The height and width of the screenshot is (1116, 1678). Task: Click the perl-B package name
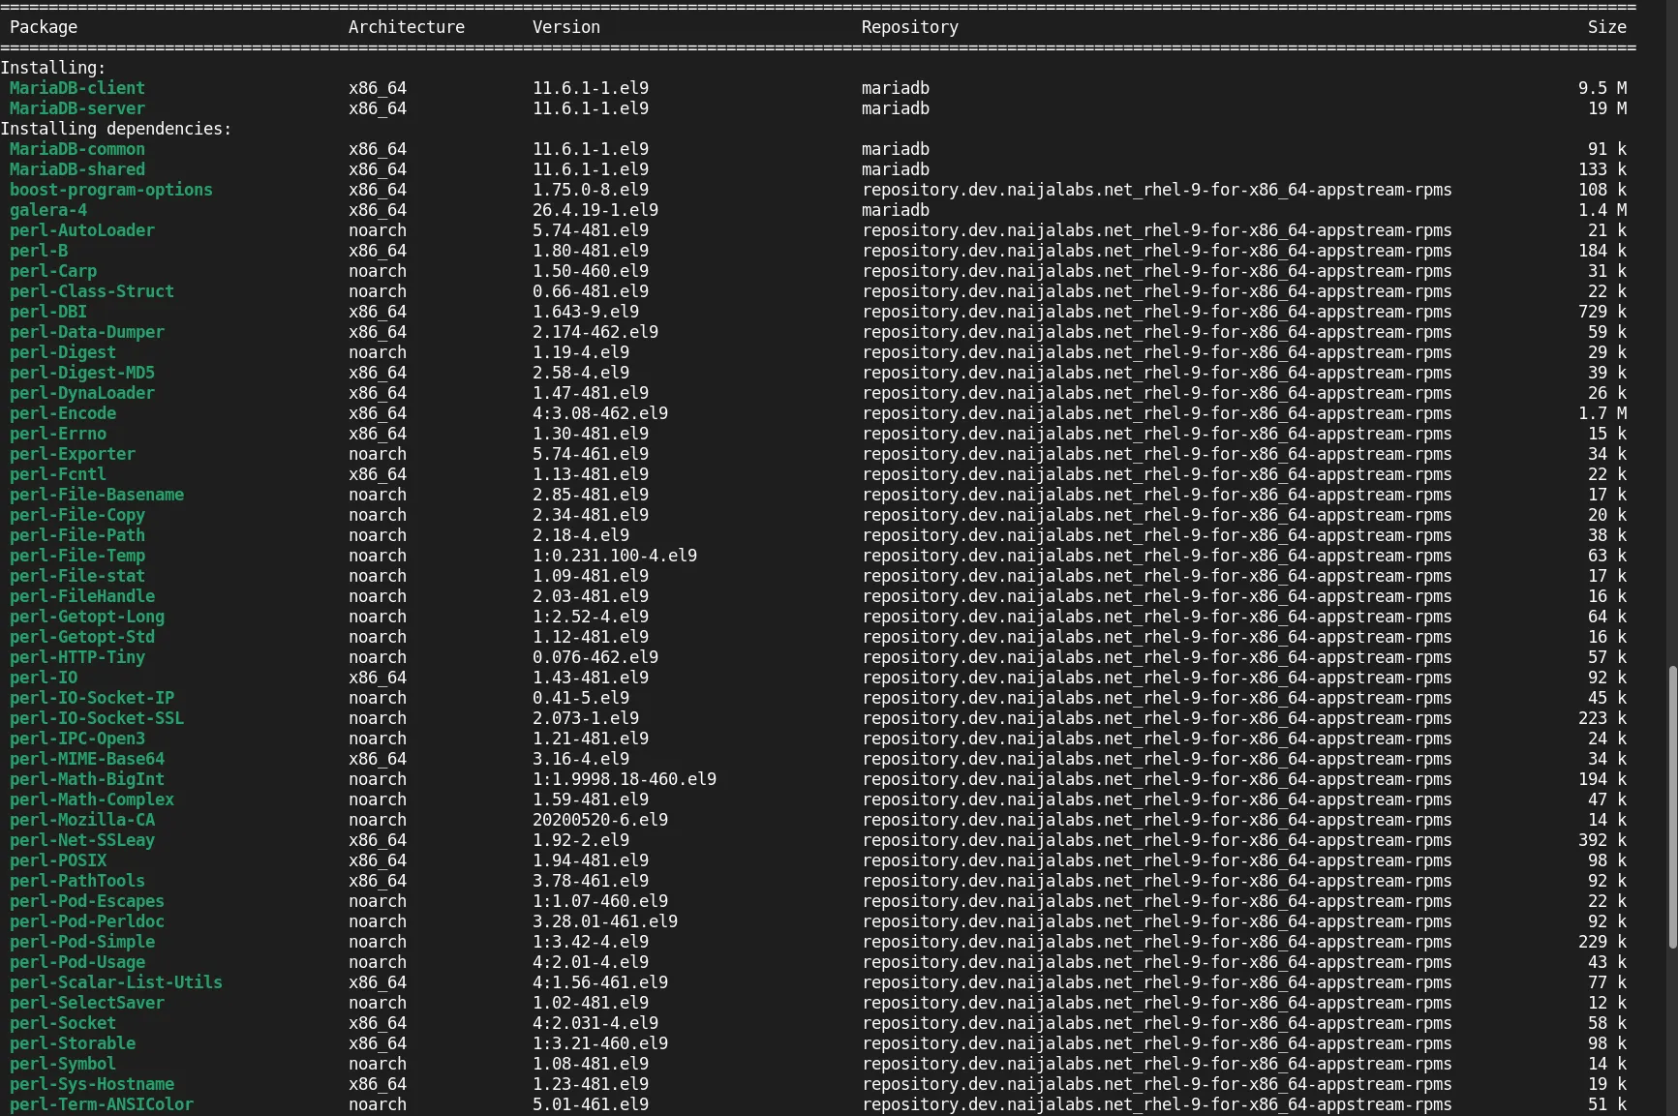tap(39, 251)
